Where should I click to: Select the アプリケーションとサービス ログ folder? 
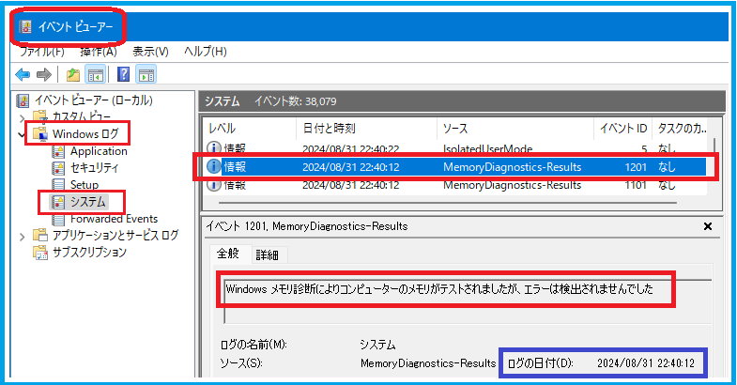(115, 235)
